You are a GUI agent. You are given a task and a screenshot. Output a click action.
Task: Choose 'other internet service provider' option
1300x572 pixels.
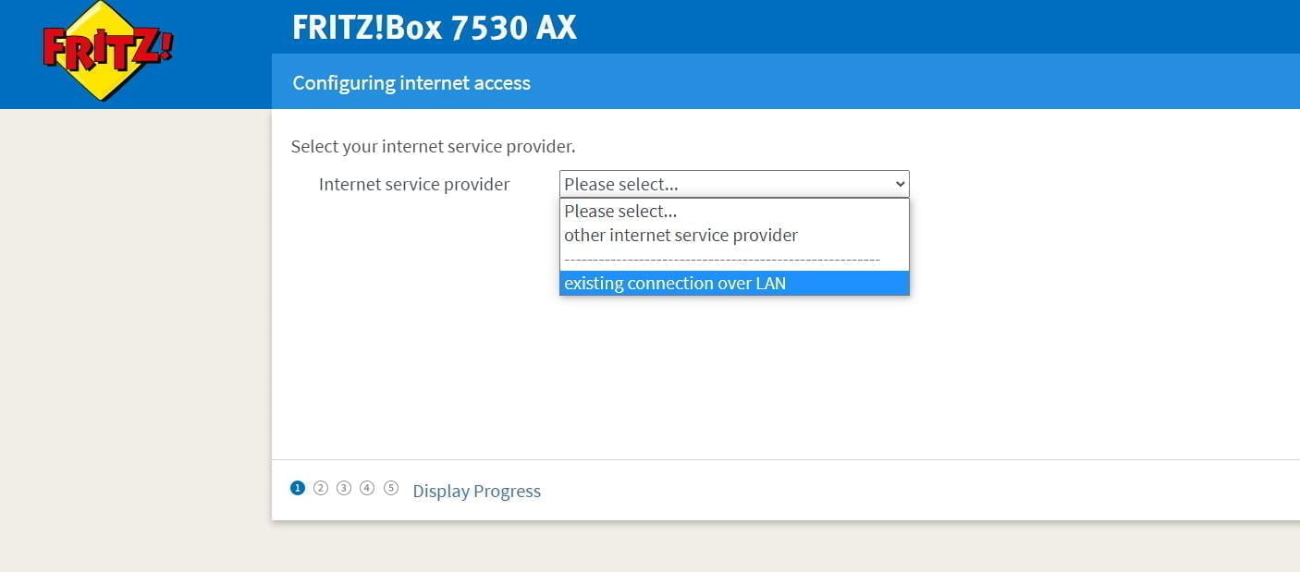click(681, 235)
